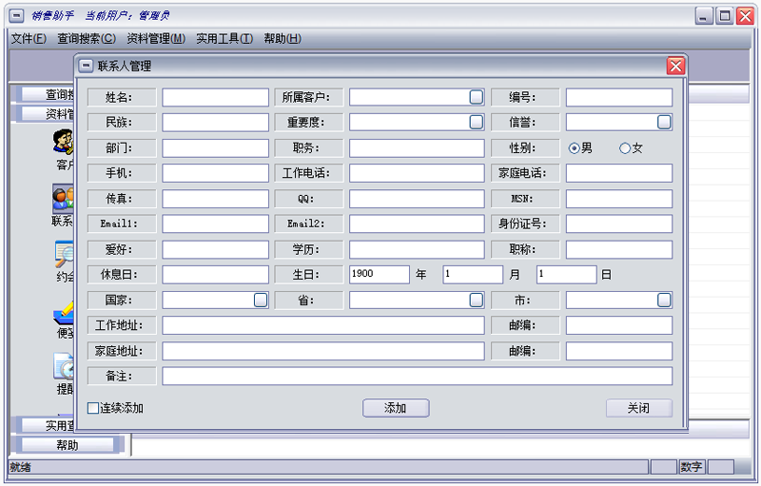
Task: Click the 爱好 input field
Action: point(216,249)
